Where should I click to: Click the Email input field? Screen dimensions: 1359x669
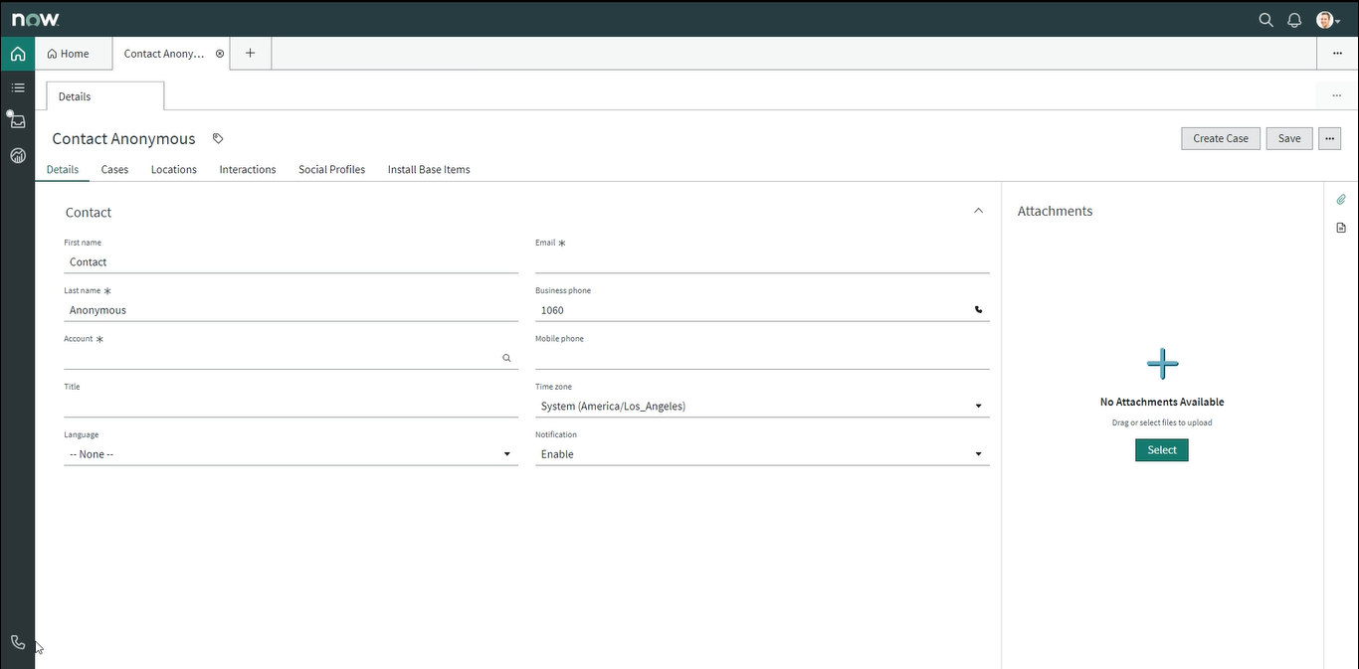(x=762, y=262)
